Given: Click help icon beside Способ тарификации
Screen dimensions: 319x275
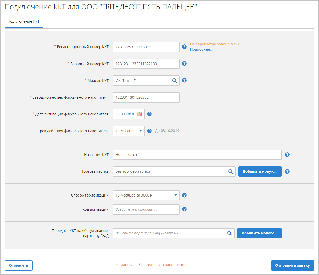Looking at the screenshot, I should 184,195.
